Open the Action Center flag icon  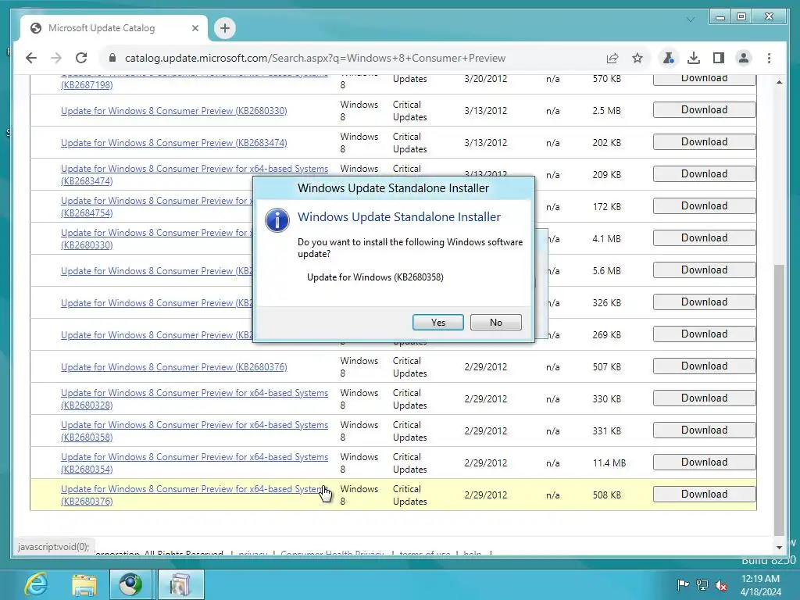683,584
